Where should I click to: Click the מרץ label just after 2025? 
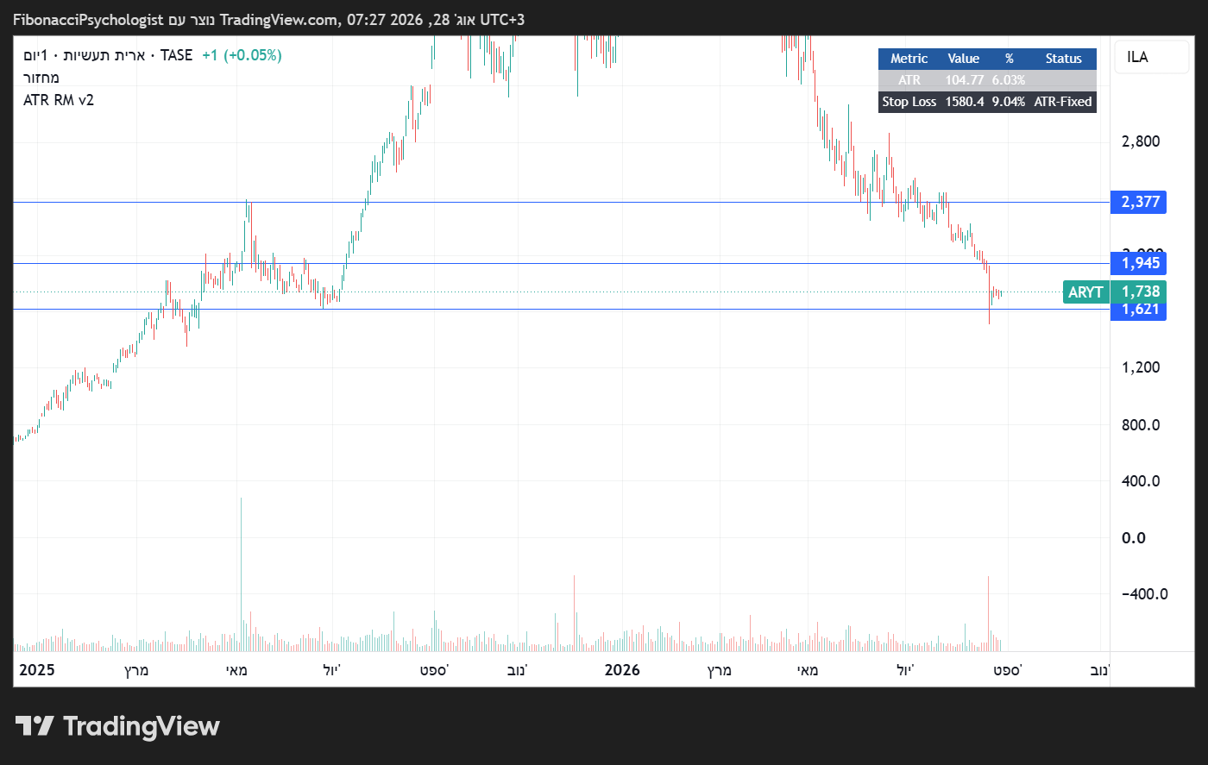click(x=136, y=670)
